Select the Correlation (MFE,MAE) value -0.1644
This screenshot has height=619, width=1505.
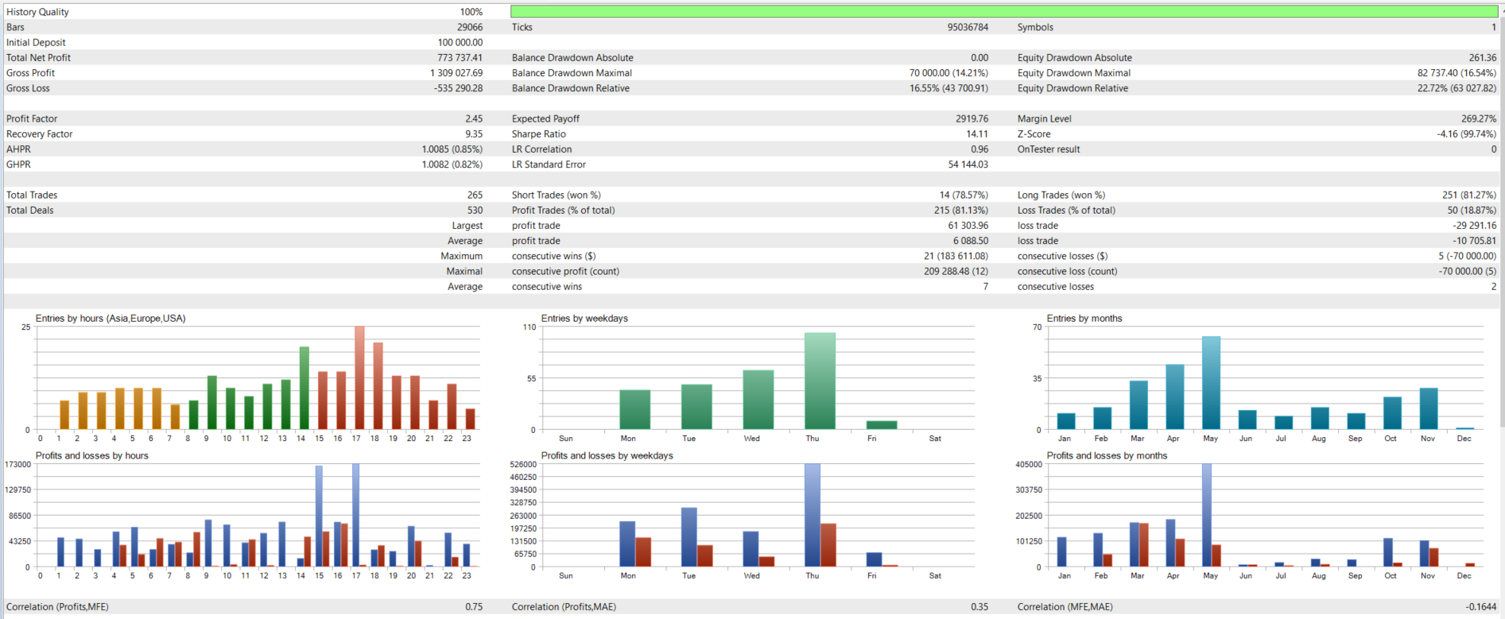pyautogui.click(x=1480, y=607)
